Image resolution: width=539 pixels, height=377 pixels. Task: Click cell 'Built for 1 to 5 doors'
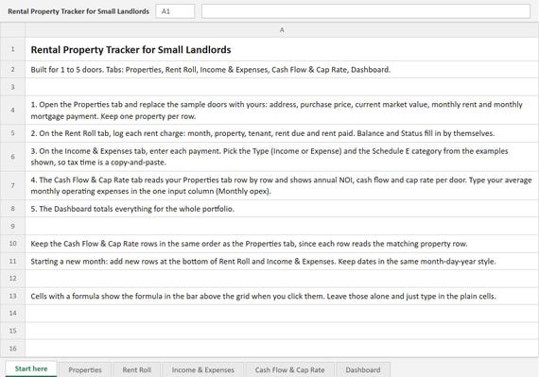pyautogui.click(x=282, y=69)
